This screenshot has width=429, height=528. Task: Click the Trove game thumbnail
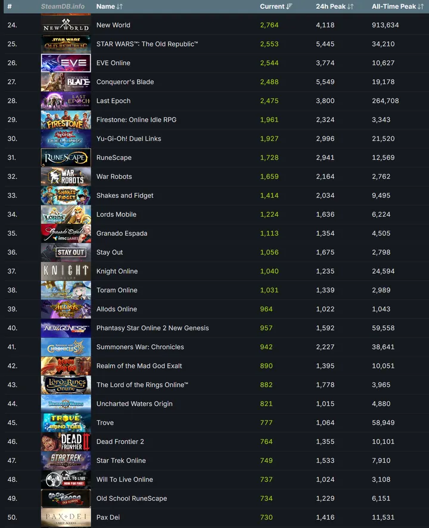pyautogui.click(x=66, y=423)
